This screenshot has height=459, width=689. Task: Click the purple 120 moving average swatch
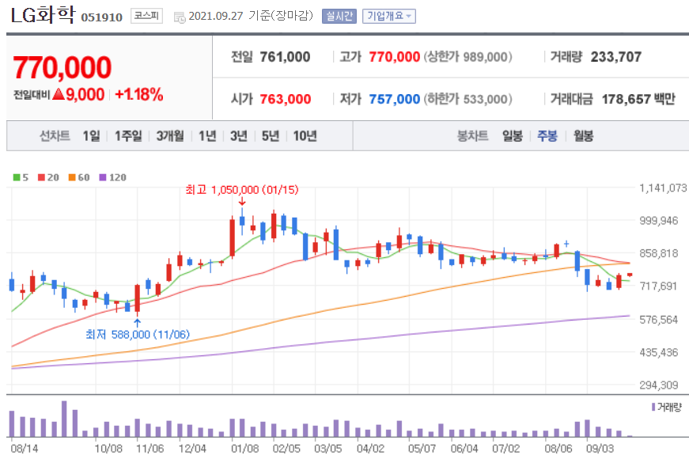pyautogui.click(x=103, y=177)
